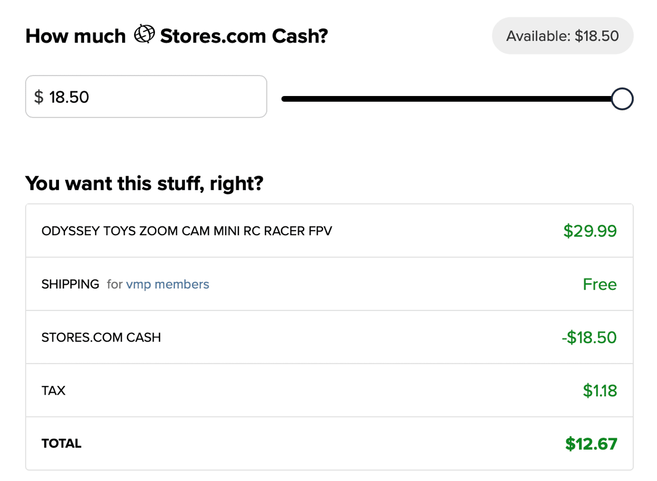657x481 pixels.
Task: Click the slider track near its midpoint
Action: [x=452, y=98]
